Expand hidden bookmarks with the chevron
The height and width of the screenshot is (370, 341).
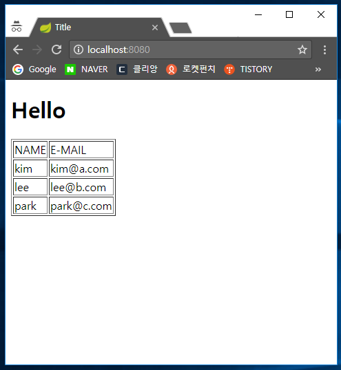[318, 69]
